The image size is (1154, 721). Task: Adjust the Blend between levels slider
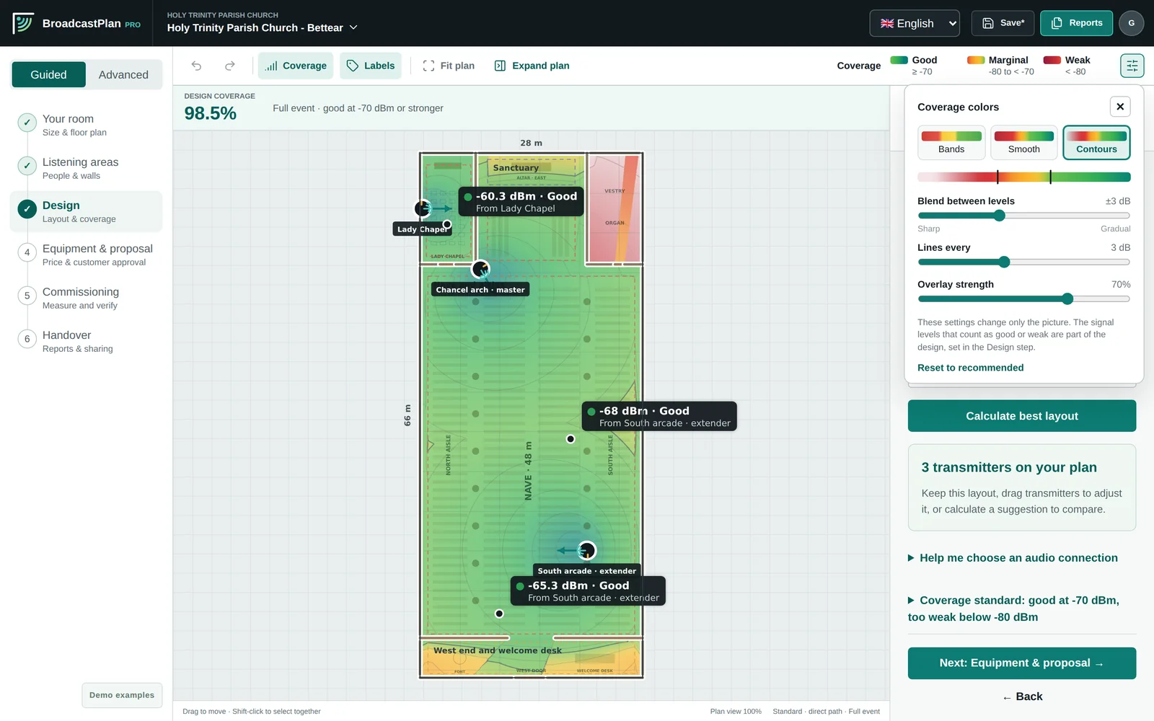tap(999, 216)
